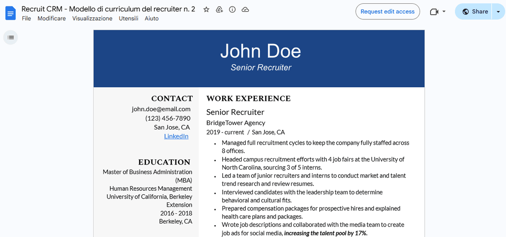
Task: Click the add shortcut to Drive icon
Action: pos(219,10)
